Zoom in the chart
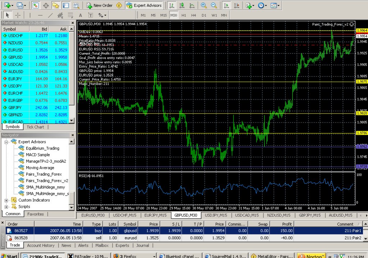 click(204, 5)
